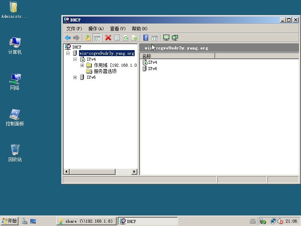Toggle the show/hide action pane button
The image size is (301, 226).
pos(154,38)
